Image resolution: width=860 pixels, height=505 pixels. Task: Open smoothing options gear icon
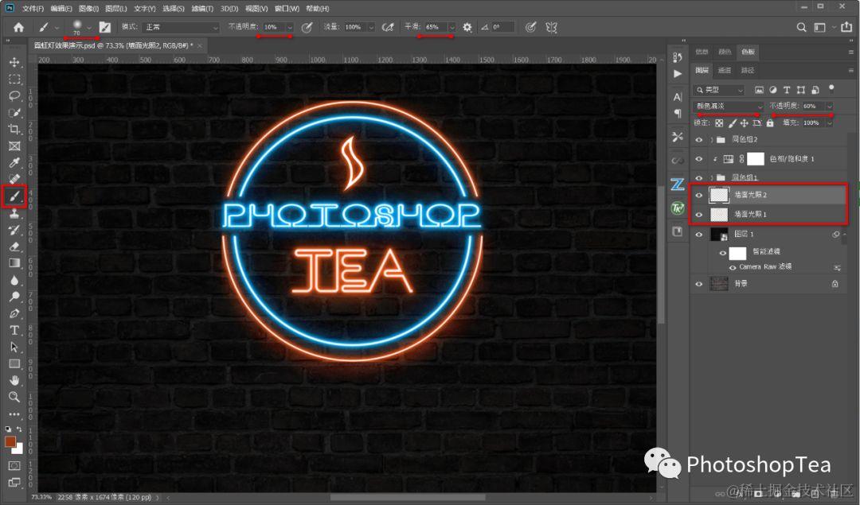[467, 27]
